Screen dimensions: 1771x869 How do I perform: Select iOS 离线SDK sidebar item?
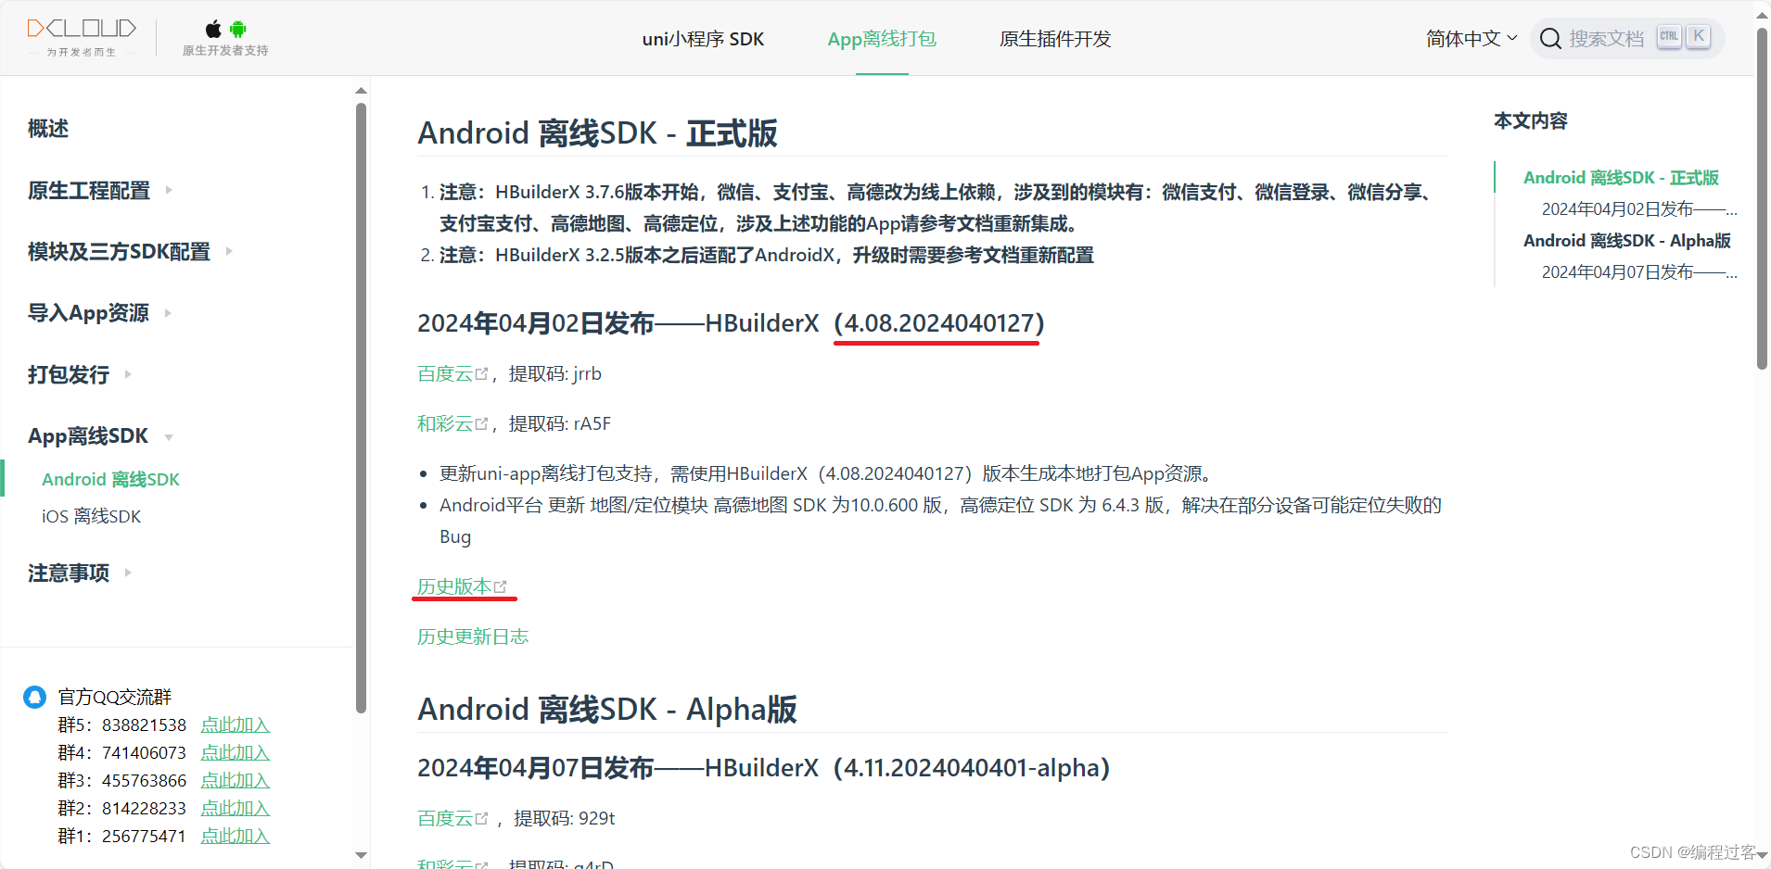[x=92, y=516]
